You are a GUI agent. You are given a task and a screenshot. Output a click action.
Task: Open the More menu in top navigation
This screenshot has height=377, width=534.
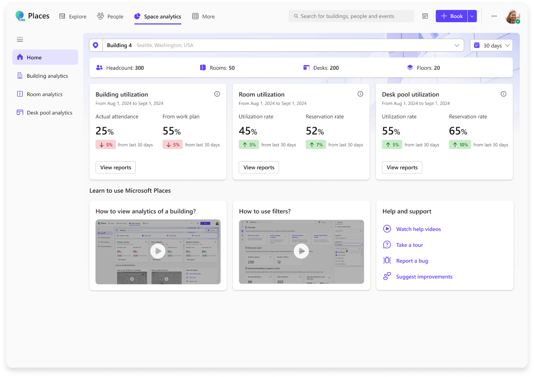pos(203,16)
